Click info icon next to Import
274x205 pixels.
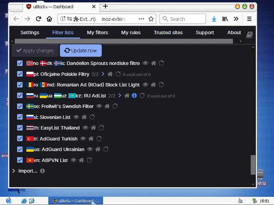pyautogui.click(x=42, y=171)
